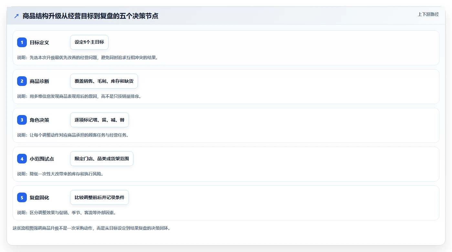The height and width of the screenshot is (252, 452).
Task: Select the 限定门店、品类或货架范围 chip
Action: pyautogui.click(x=102, y=159)
